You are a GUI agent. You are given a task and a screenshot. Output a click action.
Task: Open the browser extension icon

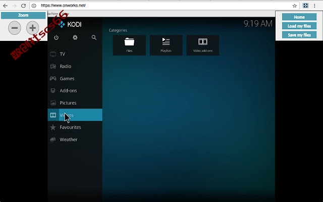coord(305,6)
